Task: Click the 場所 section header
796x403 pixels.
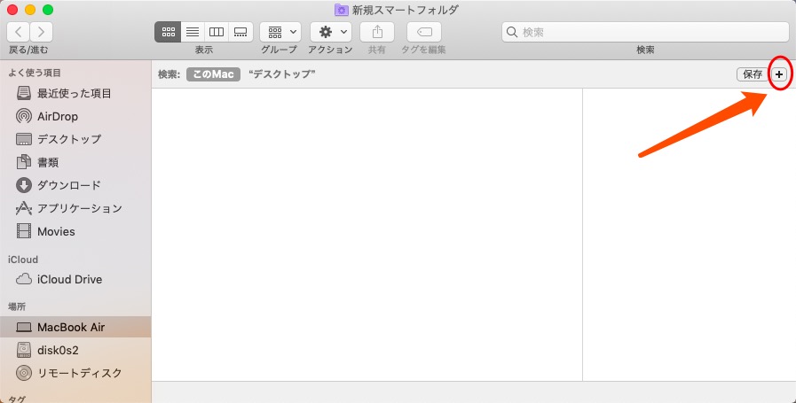Action: click(x=17, y=306)
